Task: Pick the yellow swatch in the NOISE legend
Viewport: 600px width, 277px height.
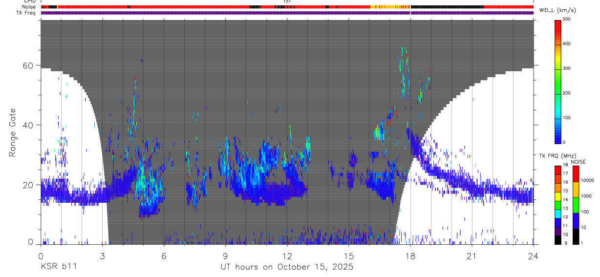Action: [x=575, y=189]
